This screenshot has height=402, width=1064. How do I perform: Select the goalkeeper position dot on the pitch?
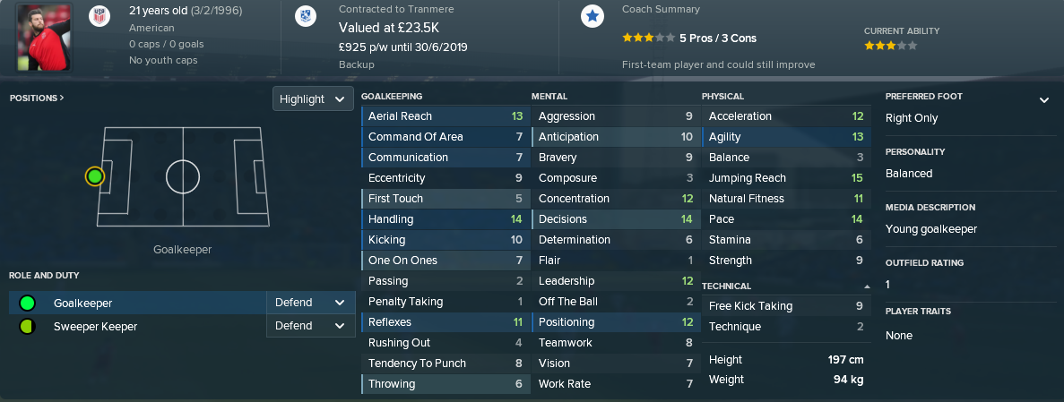(95, 177)
